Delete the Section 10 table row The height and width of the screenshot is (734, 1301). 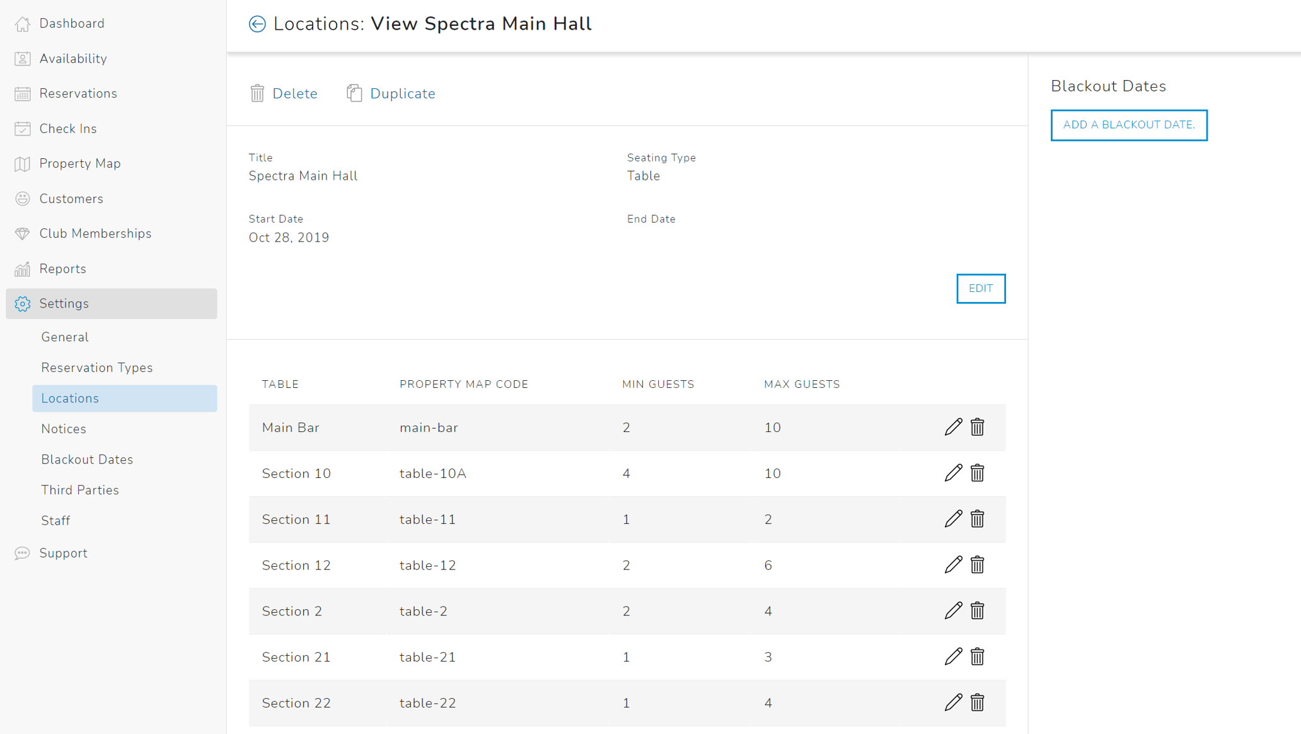click(x=977, y=473)
